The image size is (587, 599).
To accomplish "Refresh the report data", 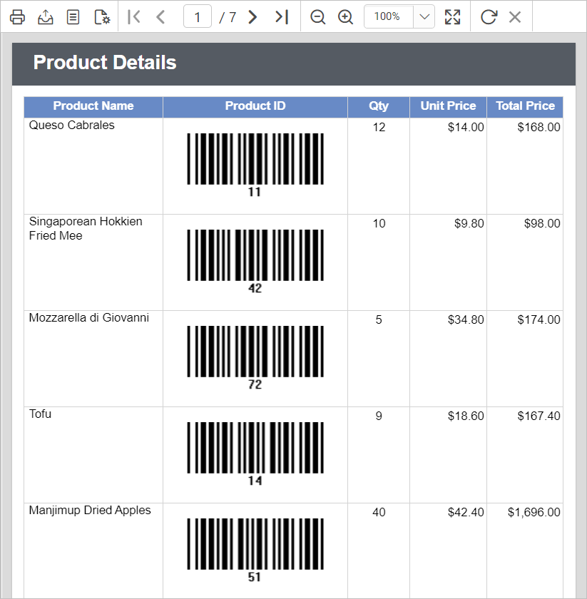I will pyautogui.click(x=488, y=16).
